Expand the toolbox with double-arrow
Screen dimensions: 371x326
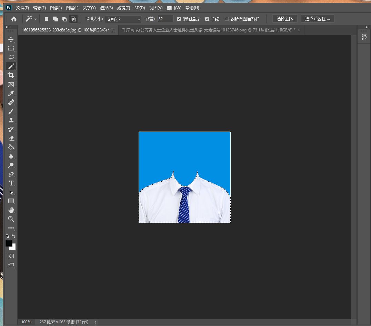pyautogui.click(x=7, y=27)
